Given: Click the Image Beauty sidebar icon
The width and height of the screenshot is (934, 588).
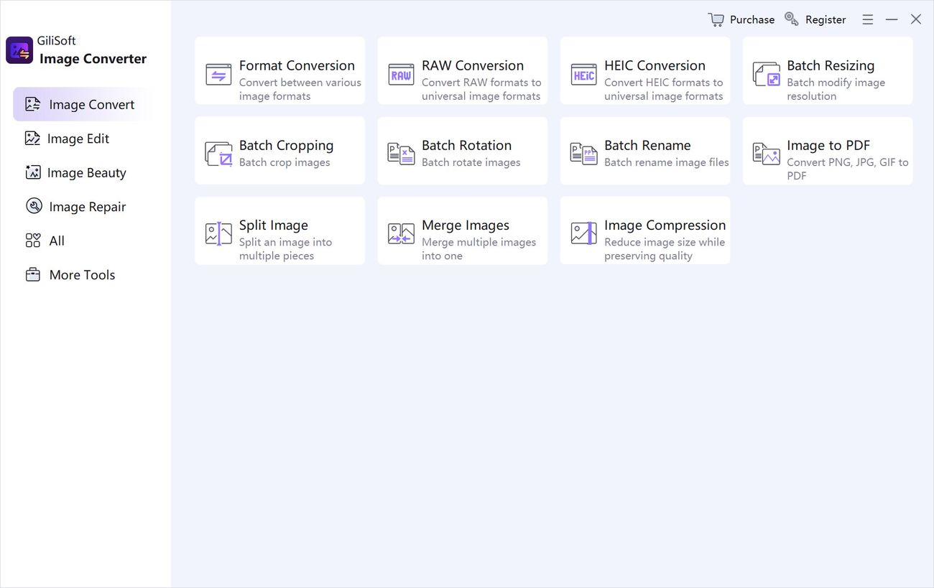Looking at the screenshot, I should [32, 172].
